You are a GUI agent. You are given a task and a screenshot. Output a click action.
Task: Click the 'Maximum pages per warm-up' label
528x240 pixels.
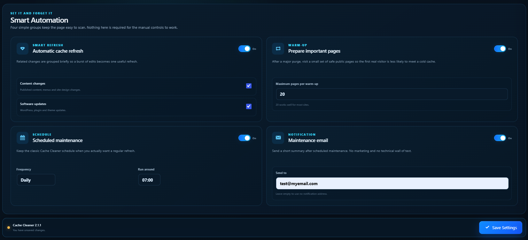pyautogui.click(x=297, y=84)
